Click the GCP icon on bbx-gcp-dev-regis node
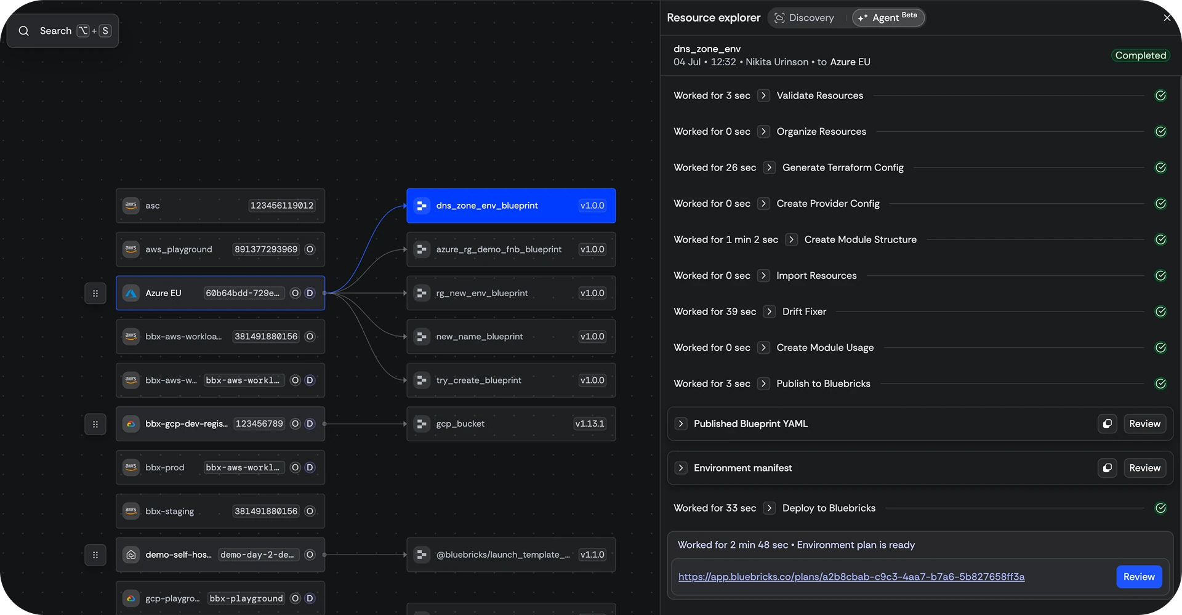This screenshot has width=1182, height=615. [131, 424]
